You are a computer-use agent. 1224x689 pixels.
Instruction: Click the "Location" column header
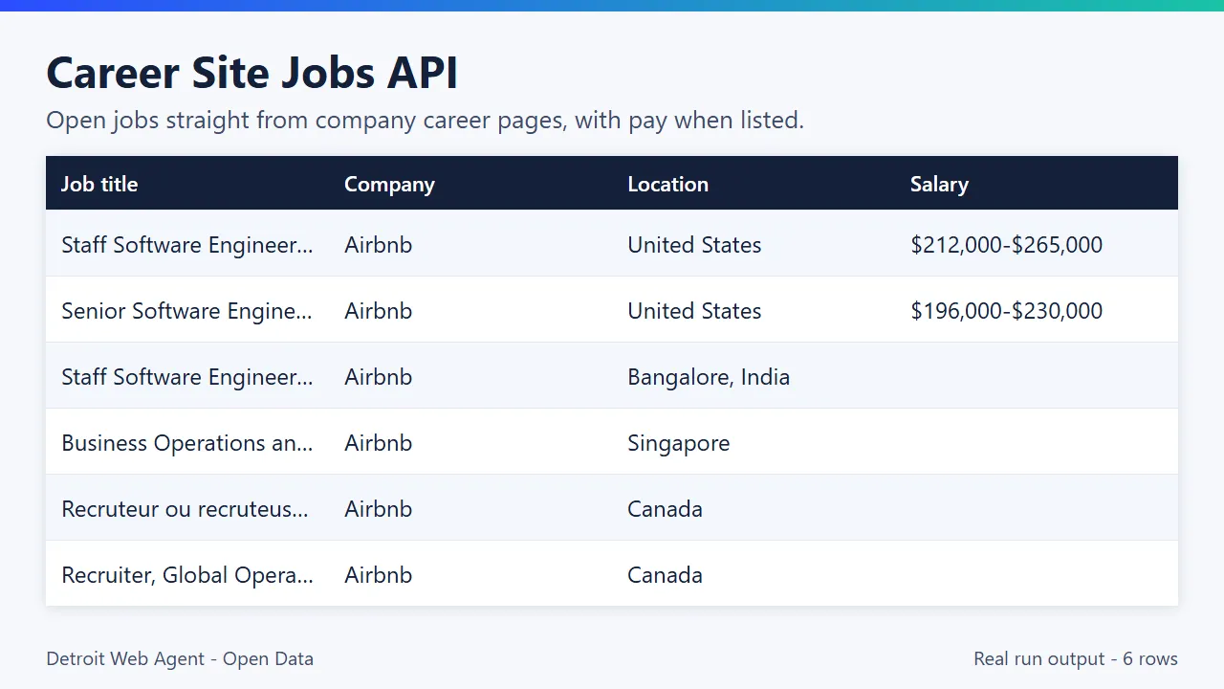point(667,184)
